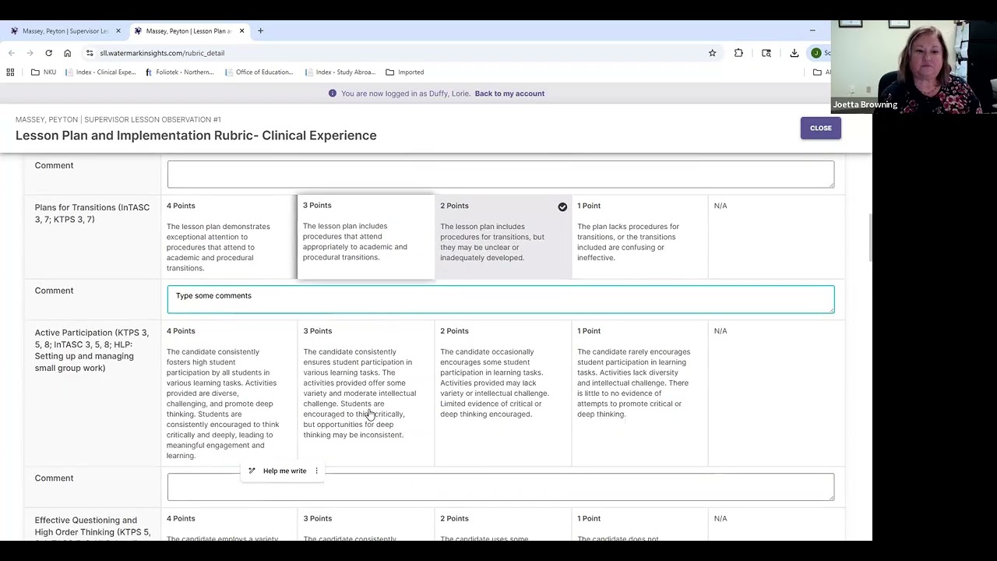Select 1 Point for Plans for Transitions
997x561 pixels.
640,237
